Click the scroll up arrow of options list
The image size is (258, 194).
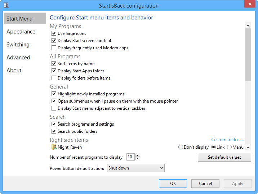pyautogui.click(x=248, y=26)
